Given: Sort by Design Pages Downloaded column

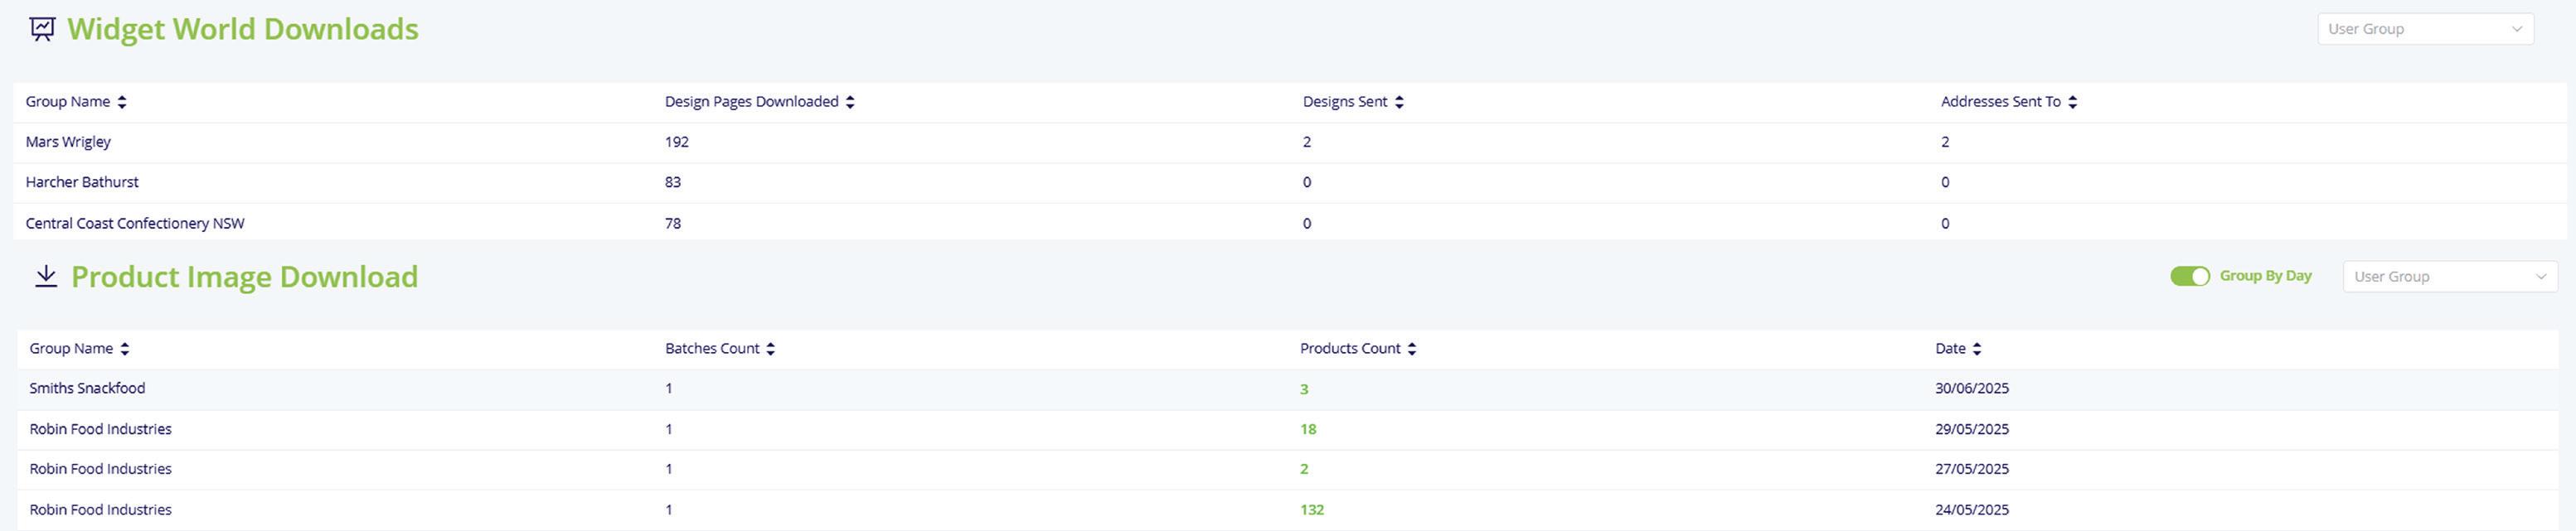Looking at the screenshot, I should pos(850,102).
